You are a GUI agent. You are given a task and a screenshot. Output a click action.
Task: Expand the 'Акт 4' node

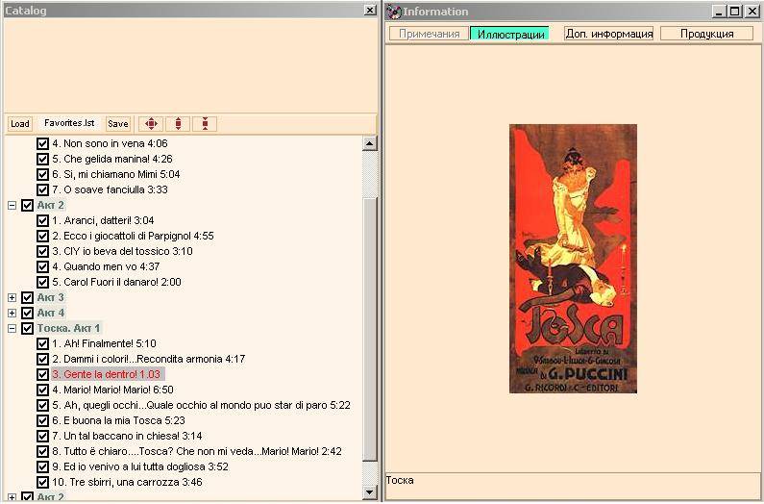click(x=12, y=313)
